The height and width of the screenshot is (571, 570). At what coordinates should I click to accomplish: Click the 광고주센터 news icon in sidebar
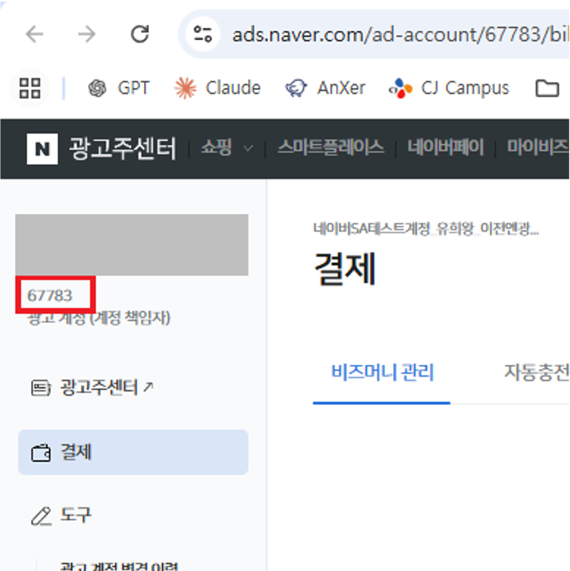(40, 387)
